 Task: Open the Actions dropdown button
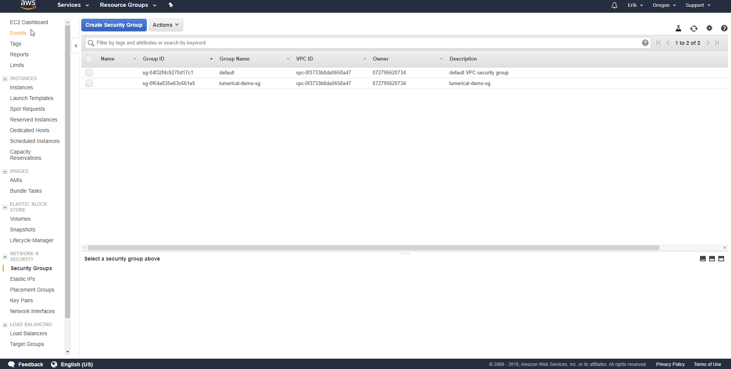[x=166, y=25]
